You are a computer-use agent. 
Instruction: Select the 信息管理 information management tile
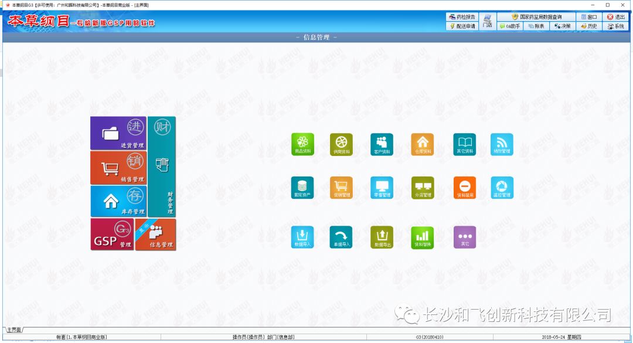(155, 235)
